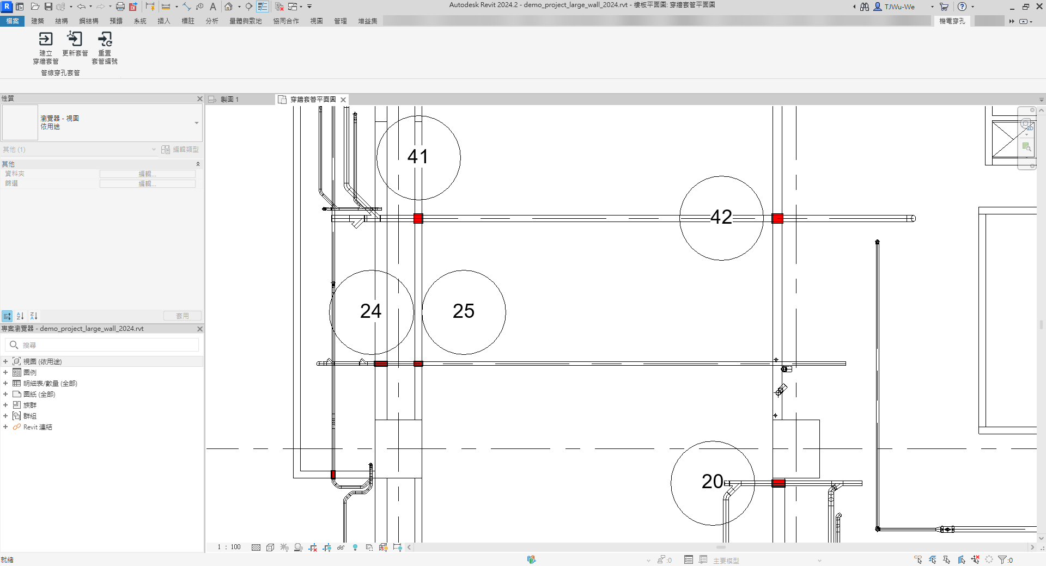Viewport: 1046px width, 566px height.
Task: Click the 重置套管編號 ribbon tool
Action: tap(105, 48)
